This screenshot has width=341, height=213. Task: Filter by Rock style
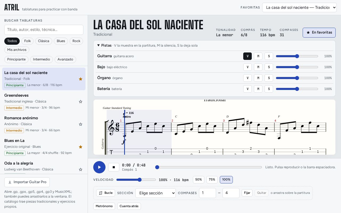(x=76, y=41)
